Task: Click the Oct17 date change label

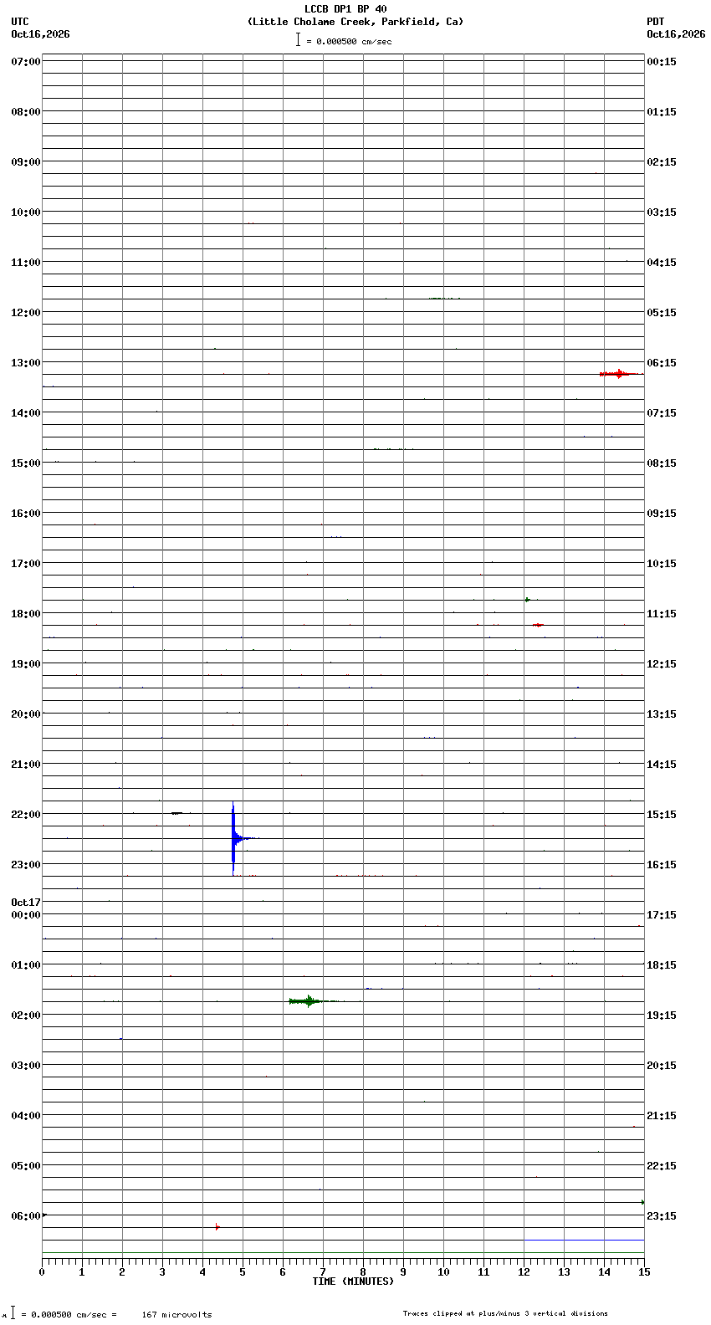Action: [25, 903]
